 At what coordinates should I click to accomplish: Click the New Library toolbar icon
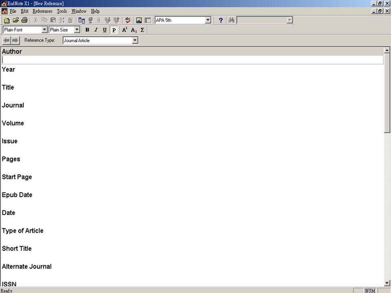(x=7, y=20)
